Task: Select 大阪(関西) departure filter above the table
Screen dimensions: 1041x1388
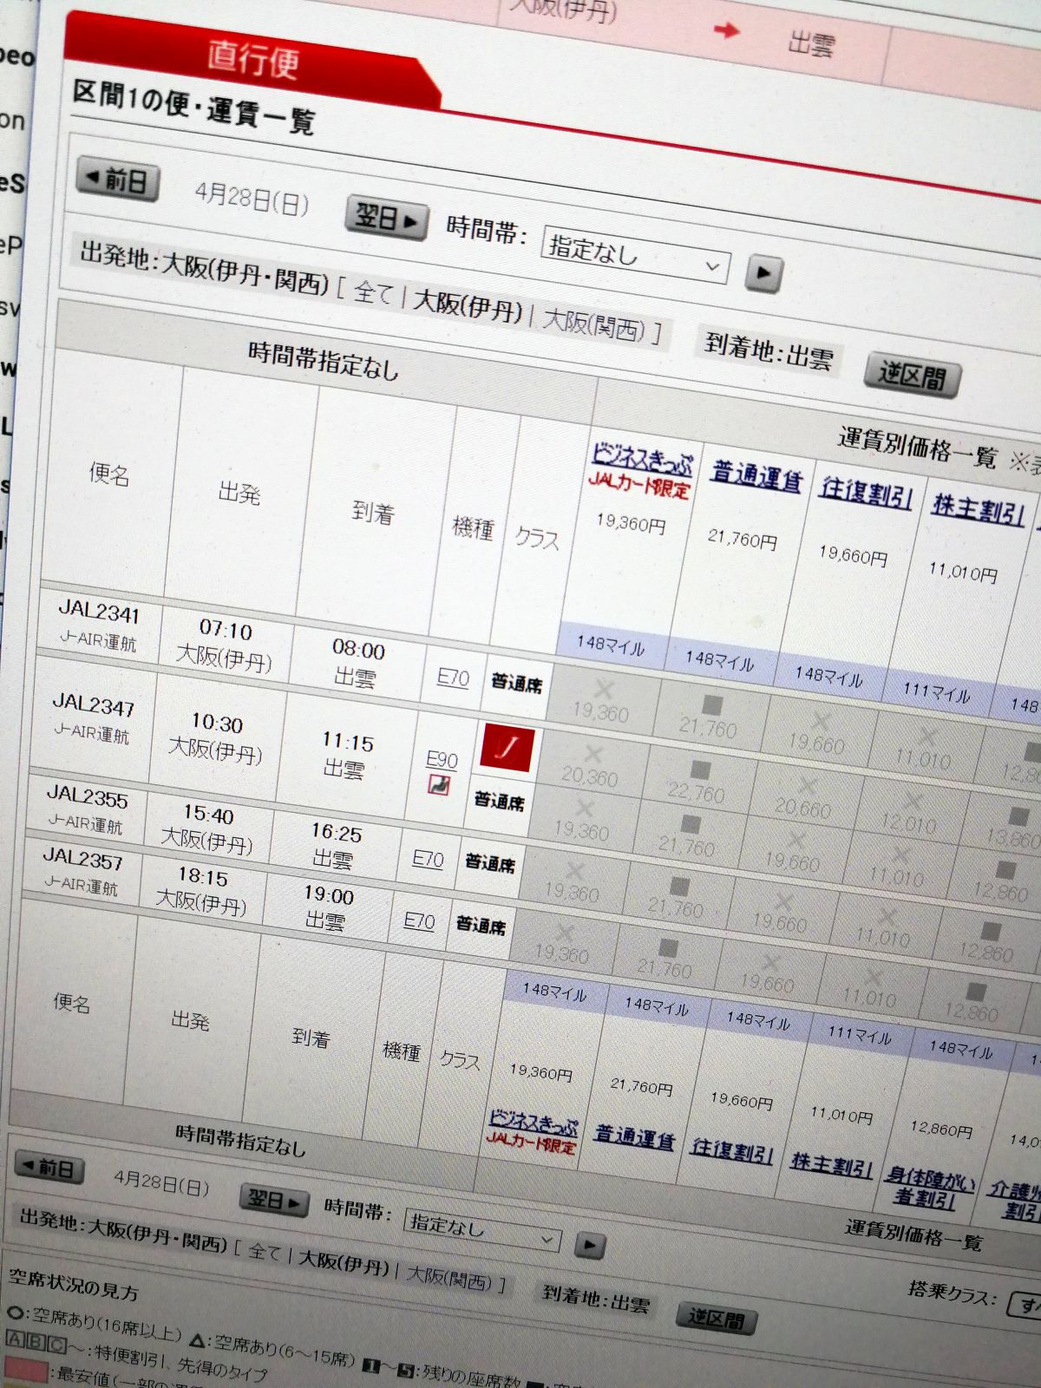Action: [x=594, y=324]
